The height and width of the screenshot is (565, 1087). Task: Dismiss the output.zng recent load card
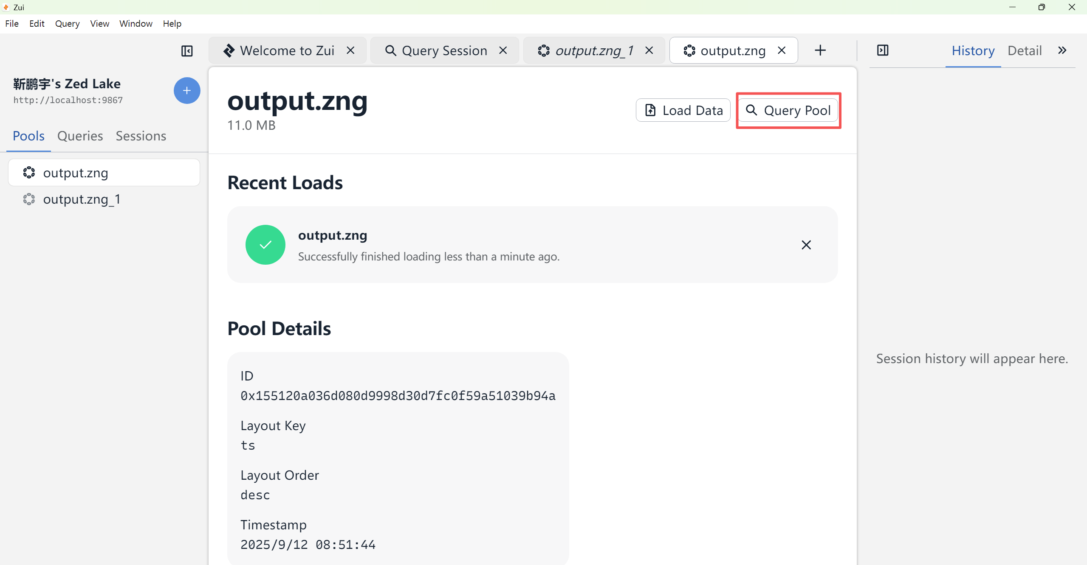806,245
